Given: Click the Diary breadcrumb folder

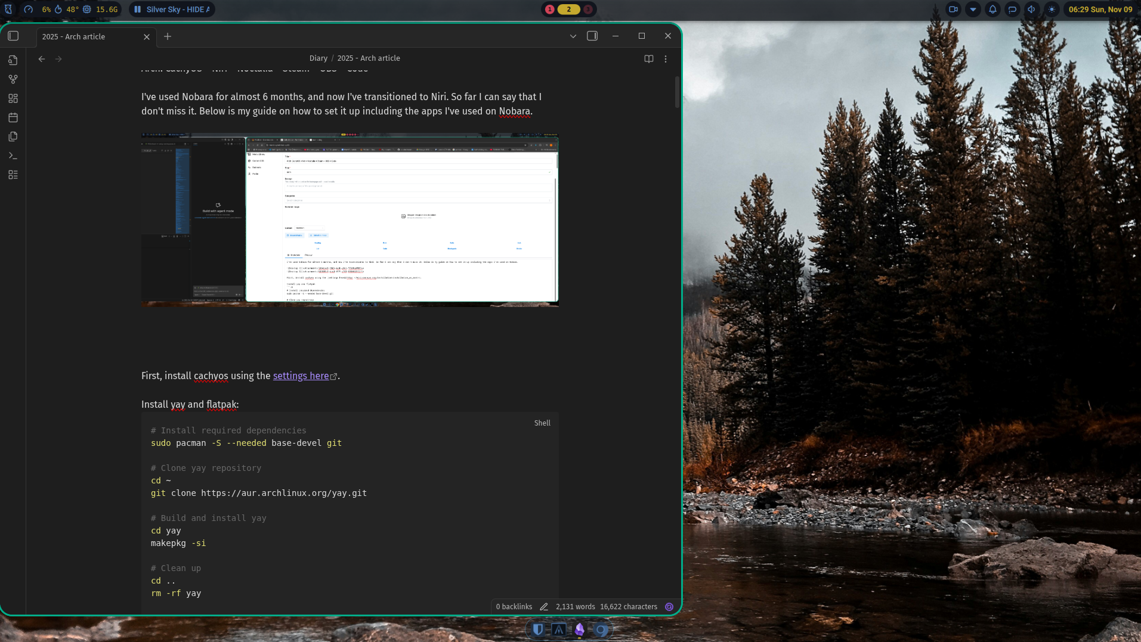Looking at the screenshot, I should 318,58.
